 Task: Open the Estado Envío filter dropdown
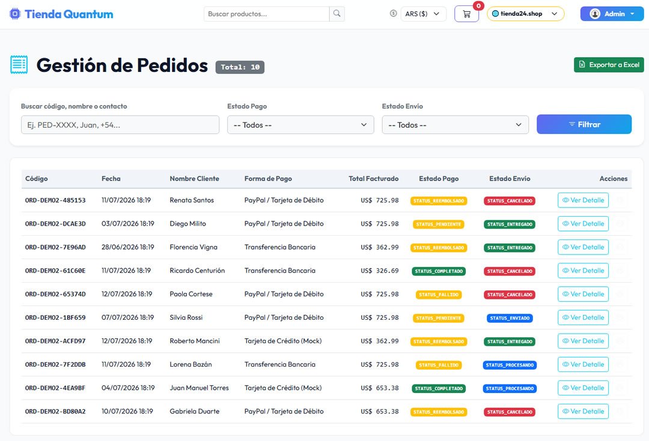click(x=456, y=125)
